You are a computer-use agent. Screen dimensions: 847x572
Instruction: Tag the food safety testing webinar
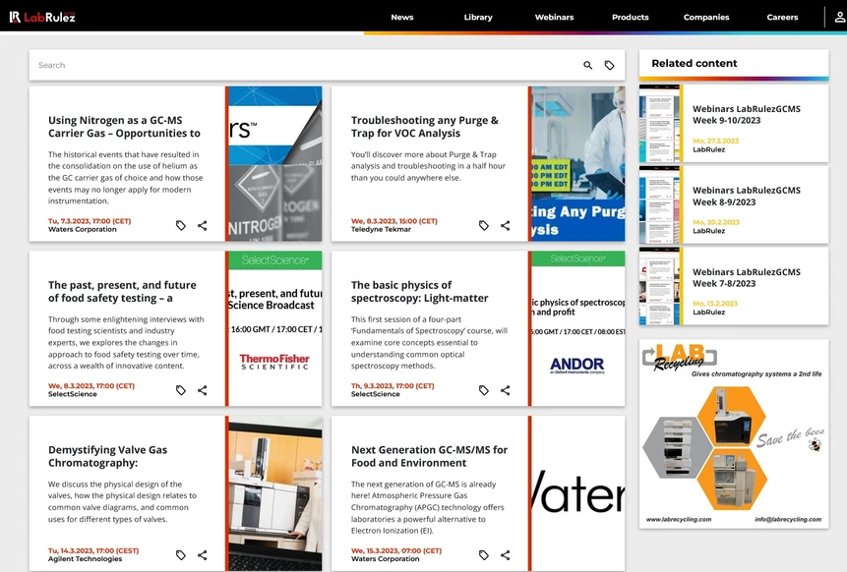(x=181, y=390)
